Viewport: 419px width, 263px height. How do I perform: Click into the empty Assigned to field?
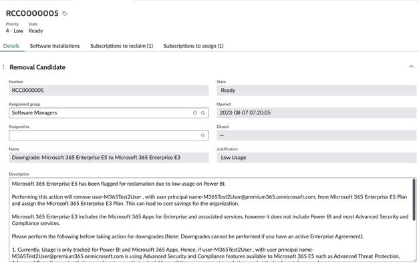[x=109, y=135]
